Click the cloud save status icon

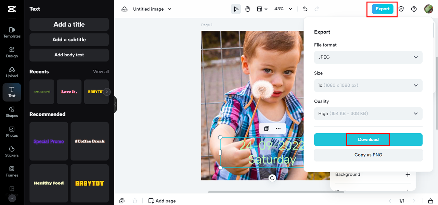pos(125,9)
